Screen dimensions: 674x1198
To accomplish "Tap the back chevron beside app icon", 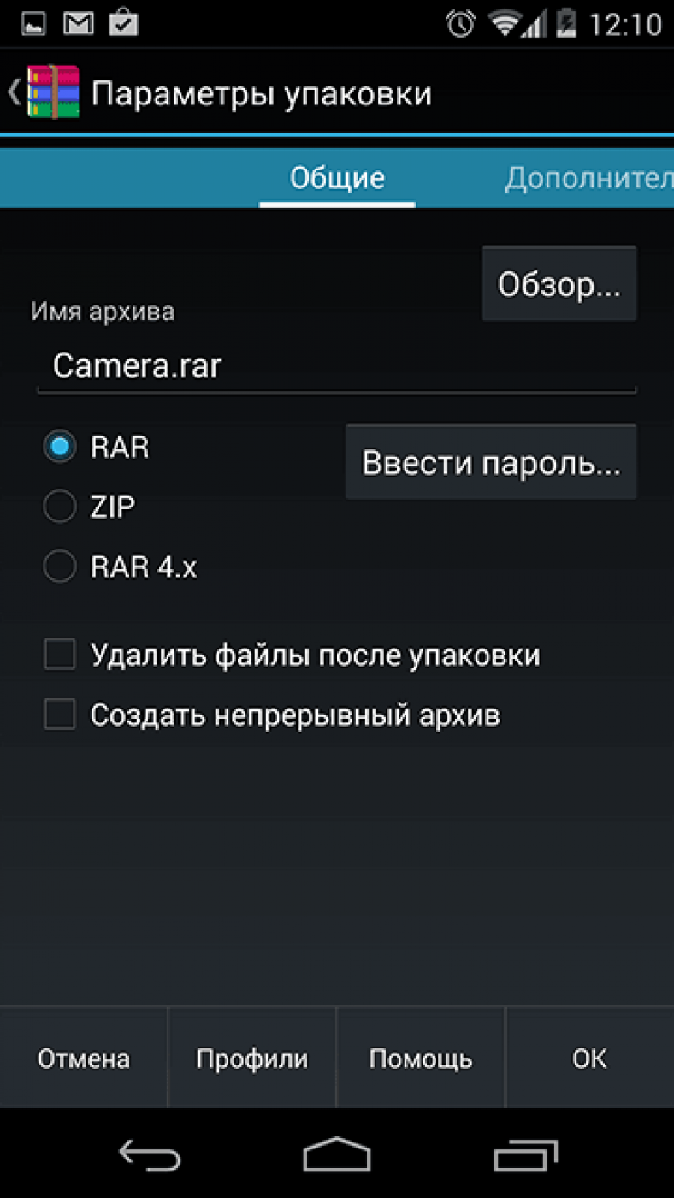I will click(14, 92).
